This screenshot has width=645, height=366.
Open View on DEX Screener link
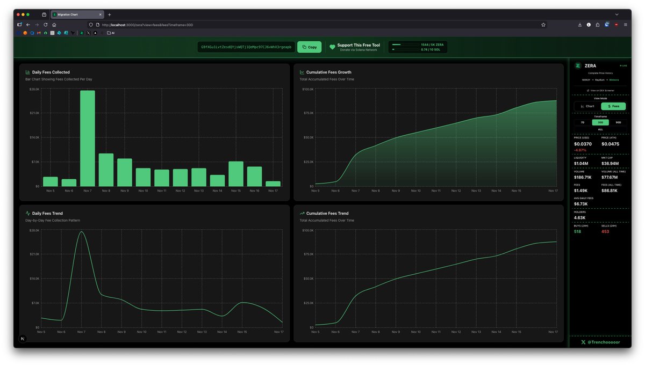click(601, 90)
